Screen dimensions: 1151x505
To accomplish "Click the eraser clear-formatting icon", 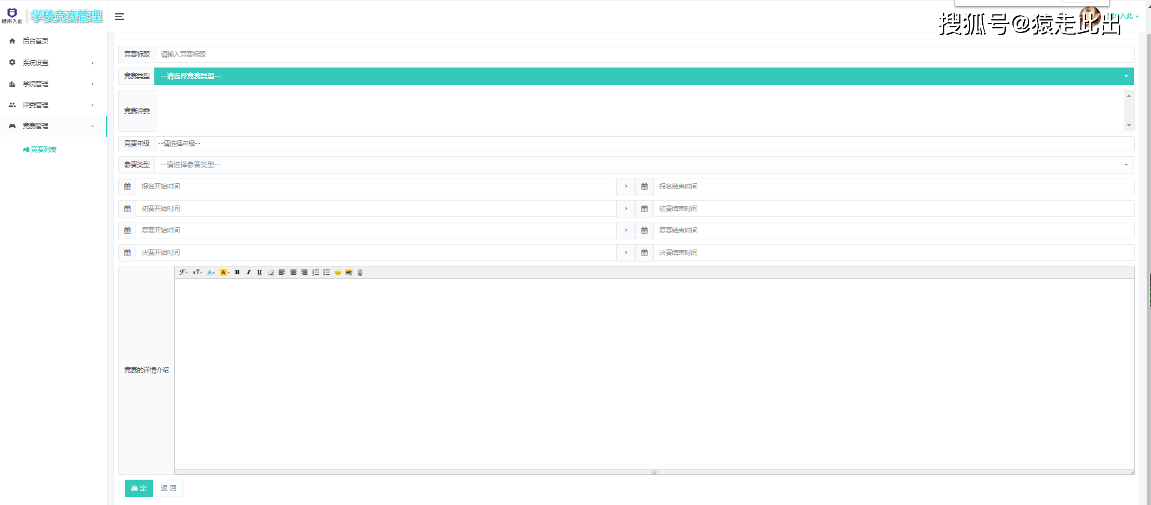I will tap(271, 272).
